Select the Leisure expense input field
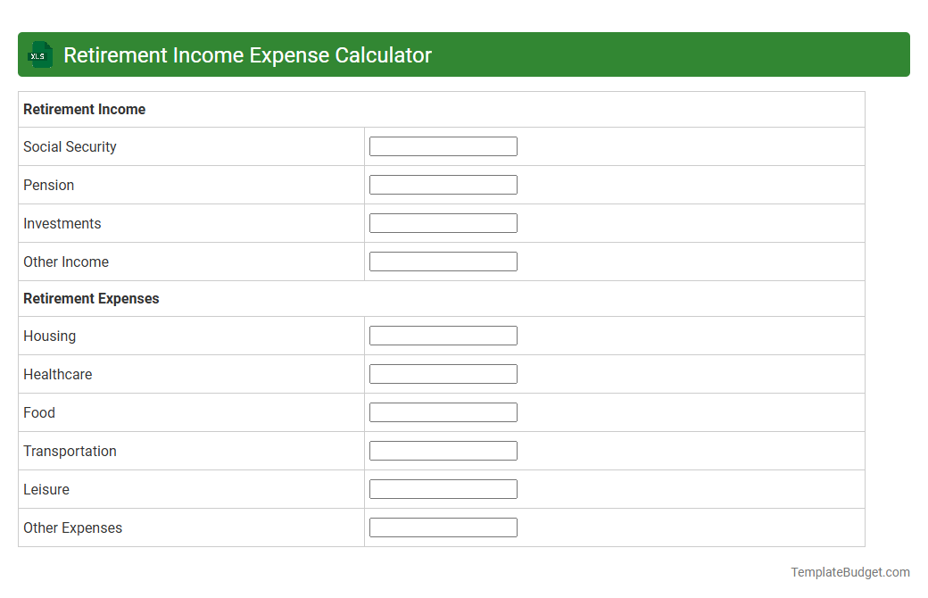The width and height of the screenshot is (928, 598). tap(443, 488)
